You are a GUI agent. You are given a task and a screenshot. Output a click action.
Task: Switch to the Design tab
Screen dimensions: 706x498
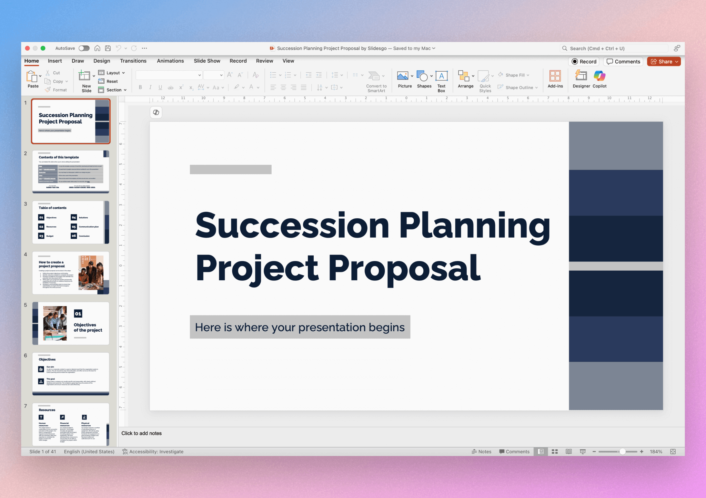pos(102,61)
